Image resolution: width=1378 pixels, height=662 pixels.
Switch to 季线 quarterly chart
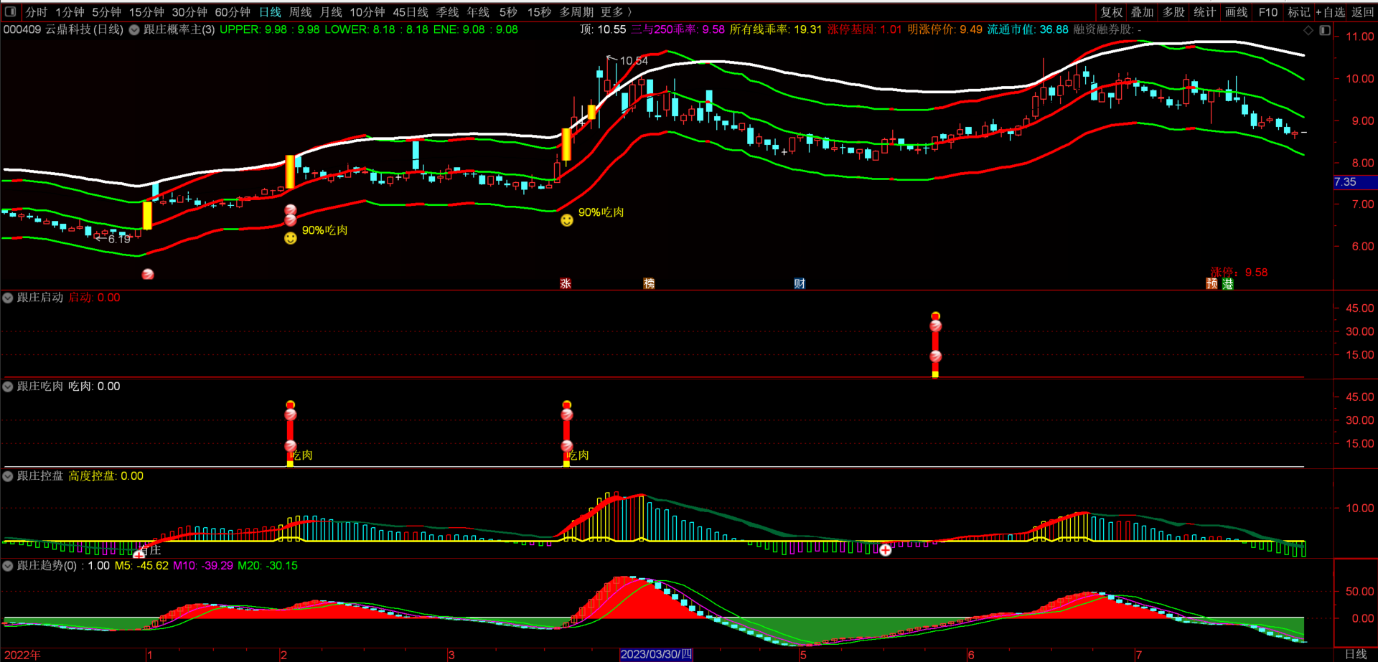448,12
